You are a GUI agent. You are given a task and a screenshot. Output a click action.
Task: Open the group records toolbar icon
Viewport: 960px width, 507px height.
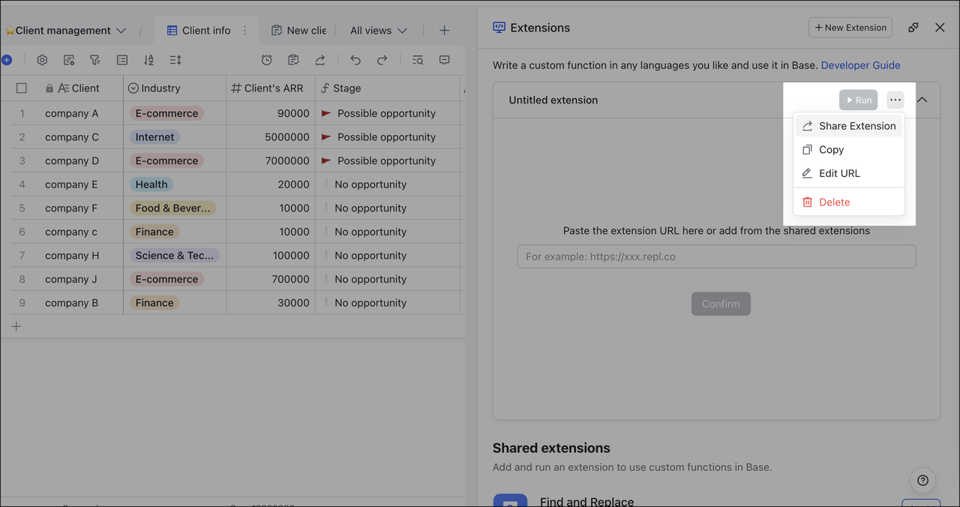pyautogui.click(x=122, y=60)
